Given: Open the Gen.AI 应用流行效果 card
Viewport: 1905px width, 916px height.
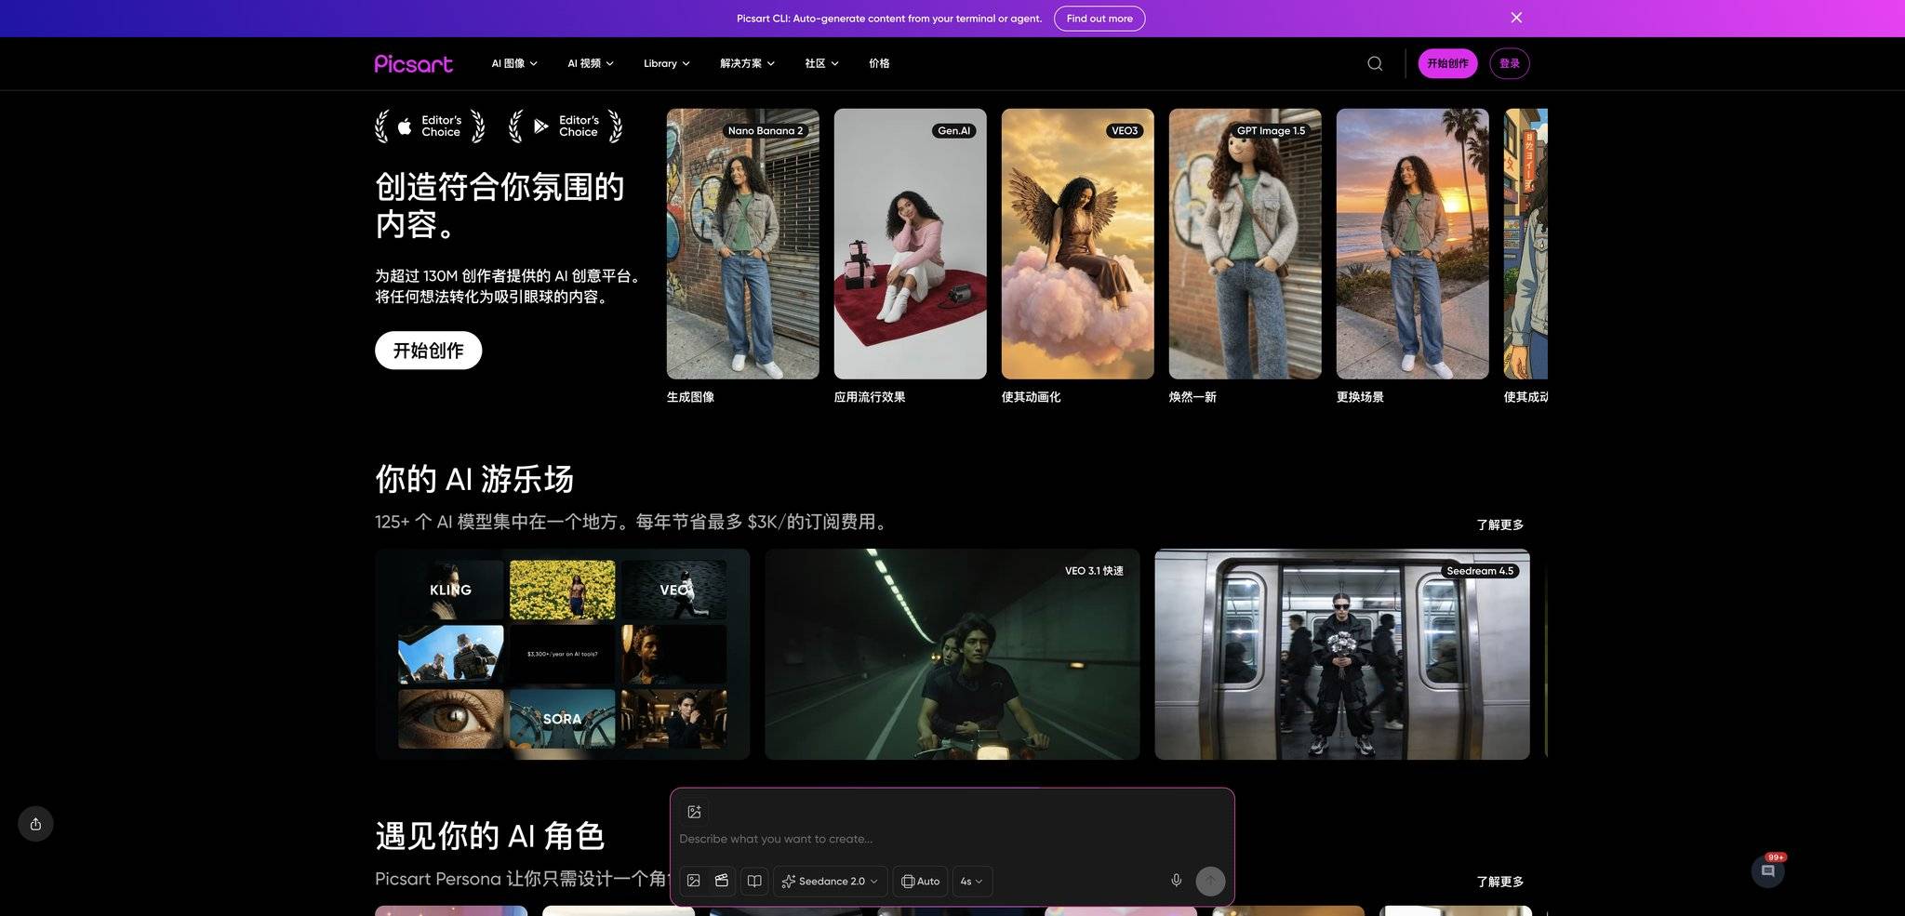Looking at the screenshot, I should pyautogui.click(x=911, y=244).
